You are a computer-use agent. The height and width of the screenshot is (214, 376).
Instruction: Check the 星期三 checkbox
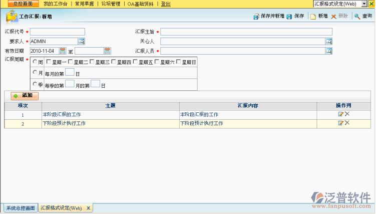(92, 62)
